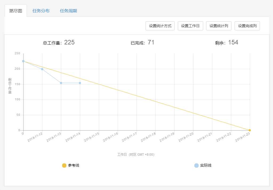273x190 pixels.
Task: Click the actual-line data point at 2018-11-13
Action: (61, 83)
